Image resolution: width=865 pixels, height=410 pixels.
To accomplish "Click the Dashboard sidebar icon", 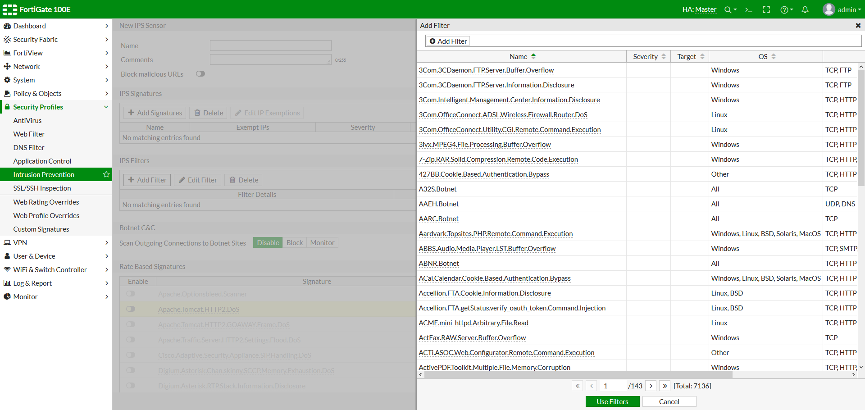I will 7,26.
